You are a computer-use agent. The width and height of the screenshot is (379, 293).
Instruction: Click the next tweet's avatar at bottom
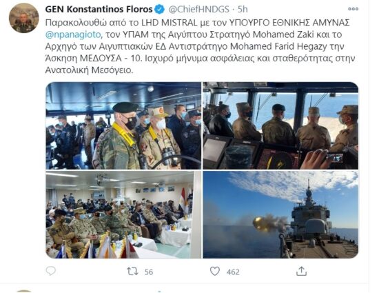coord(23,292)
